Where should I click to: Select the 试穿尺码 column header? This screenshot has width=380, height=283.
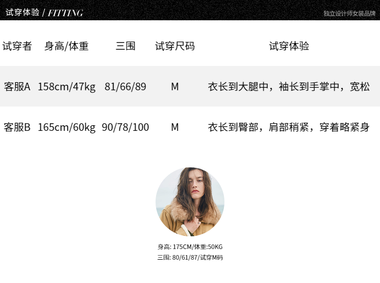(175, 46)
